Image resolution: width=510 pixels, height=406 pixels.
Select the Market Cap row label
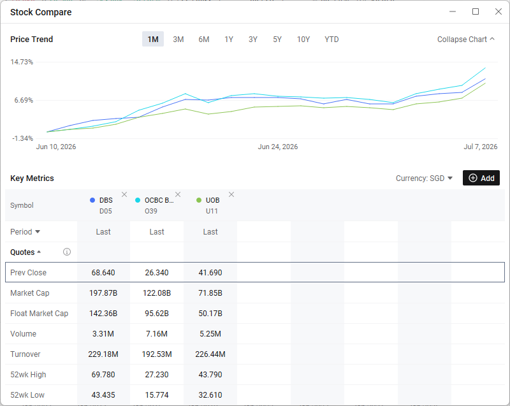click(x=29, y=293)
